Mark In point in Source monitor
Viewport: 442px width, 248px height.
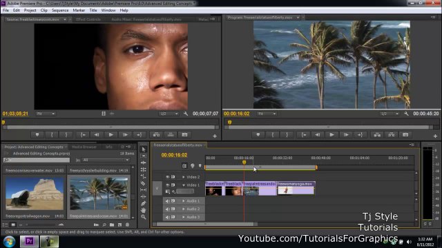(52, 135)
